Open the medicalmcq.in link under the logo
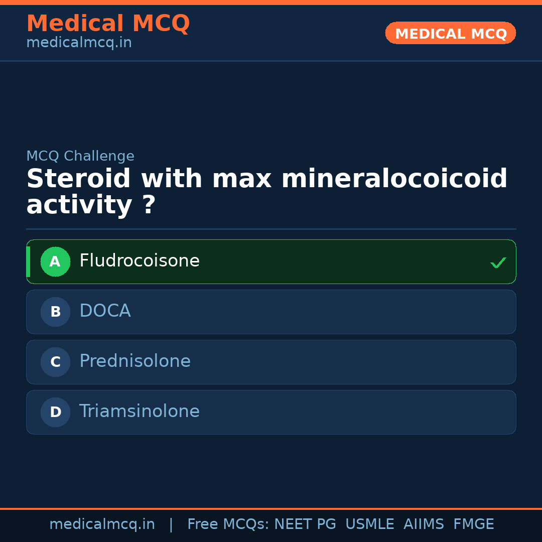This screenshot has width=542, height=542. coord(78,43)
